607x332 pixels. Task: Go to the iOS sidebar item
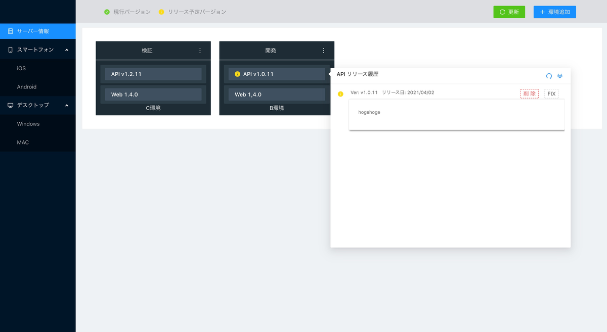[x=38, y=68]
